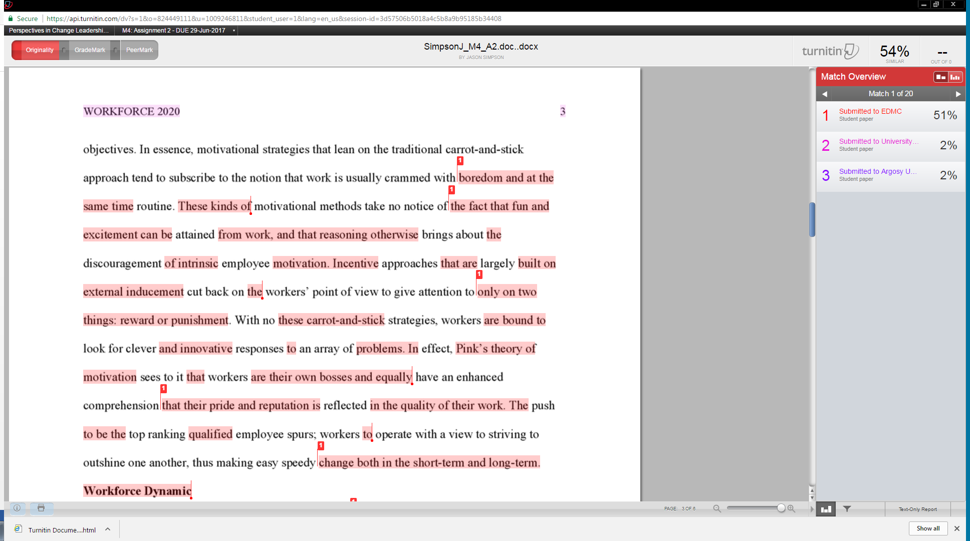The width and height of the screenshot is (970, 541).
Task: Click the Show all button
Action: click(928, 528)
